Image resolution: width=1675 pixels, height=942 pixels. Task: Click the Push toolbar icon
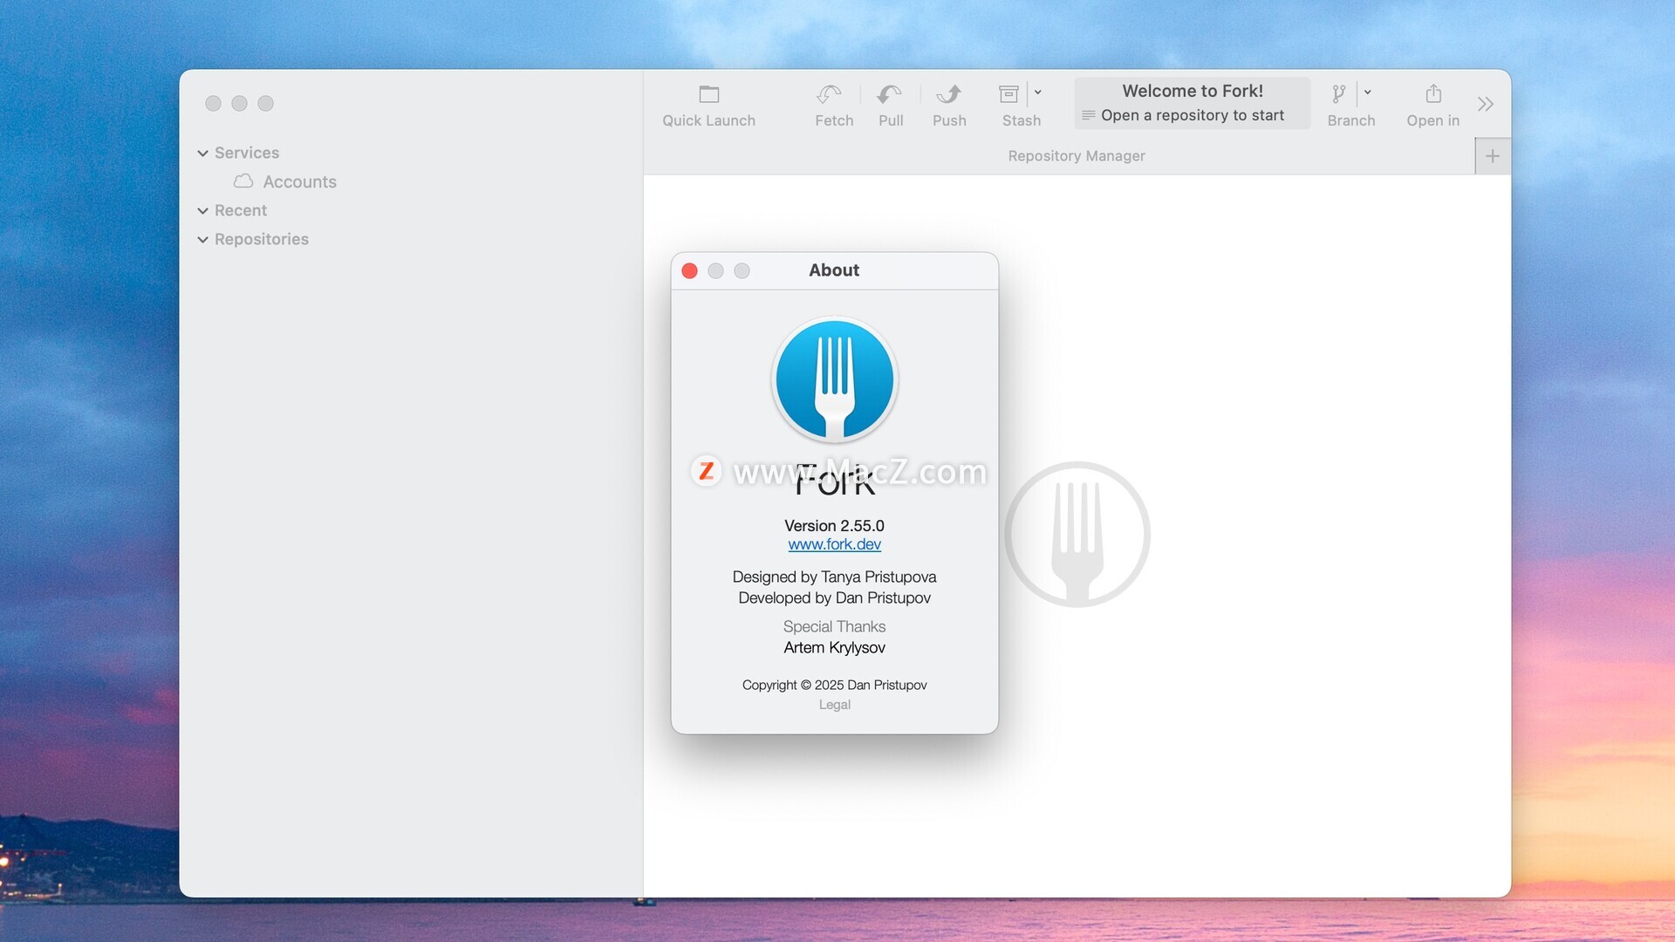pyautogui.click(x=949, y=94)
